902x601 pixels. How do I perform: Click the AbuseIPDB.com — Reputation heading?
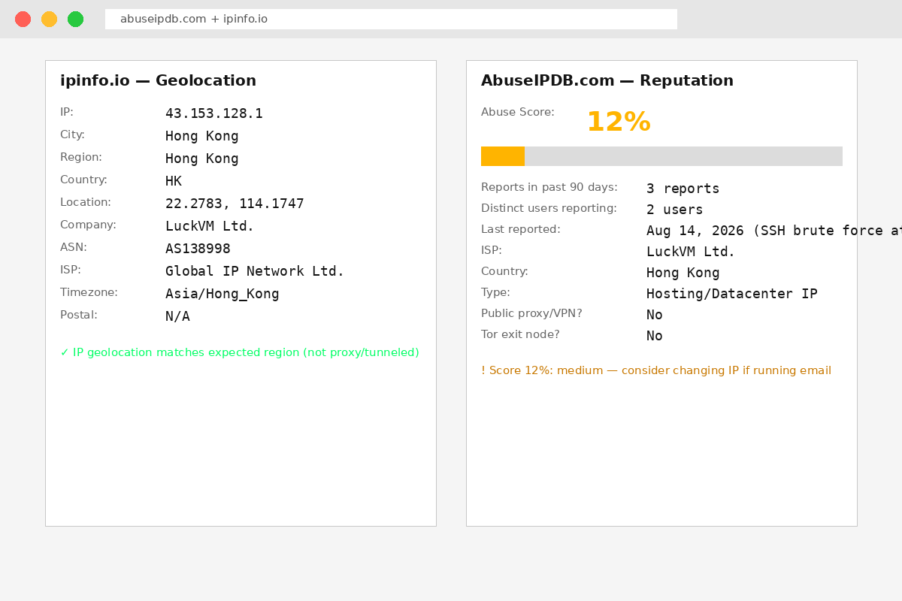click(607, 80)
